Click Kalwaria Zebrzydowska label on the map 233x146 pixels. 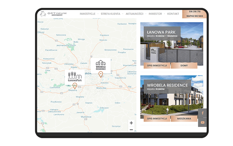(x=54, y=111)
